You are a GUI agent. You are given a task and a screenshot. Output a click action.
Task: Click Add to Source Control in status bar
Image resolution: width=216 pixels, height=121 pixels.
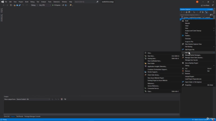(x=200, y=120)
